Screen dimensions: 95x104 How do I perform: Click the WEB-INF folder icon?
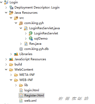pyautogui.click(x=16, y=80)
